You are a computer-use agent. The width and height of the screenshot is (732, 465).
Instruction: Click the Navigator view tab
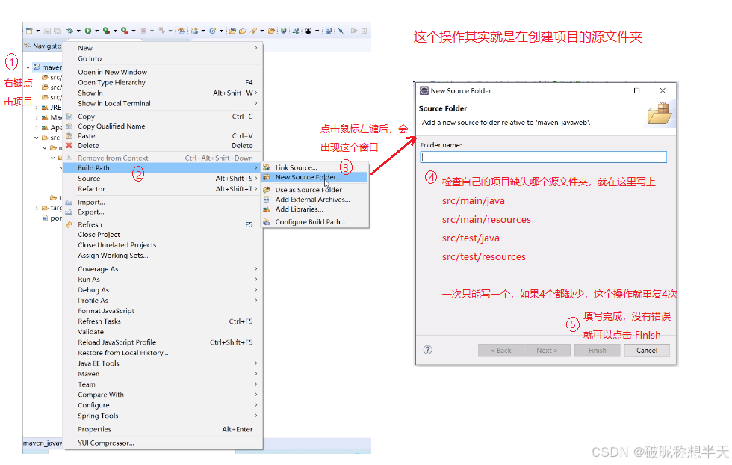[43, 46]
